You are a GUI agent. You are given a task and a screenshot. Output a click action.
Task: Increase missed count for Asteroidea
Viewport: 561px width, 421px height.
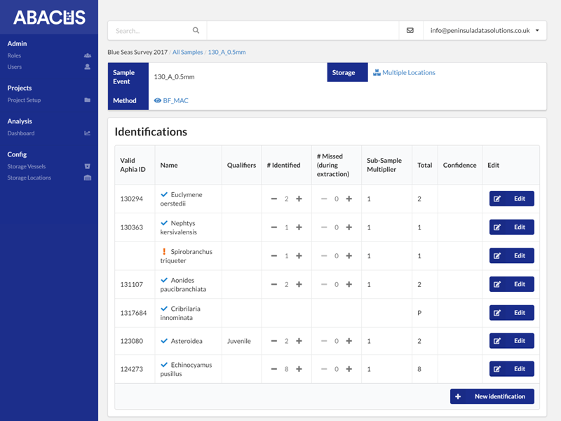[349, 341]
